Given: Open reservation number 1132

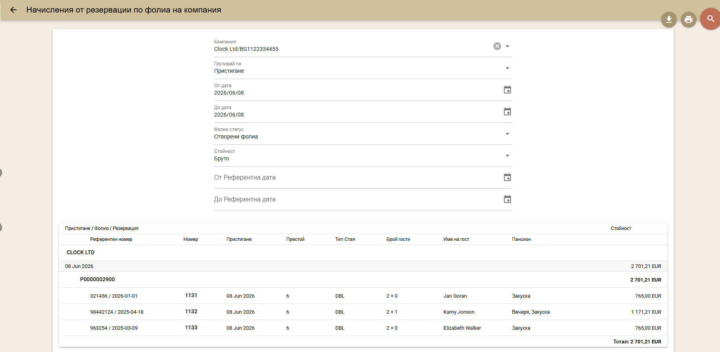Looking at the screenshot, I should (x=191, y=312).
